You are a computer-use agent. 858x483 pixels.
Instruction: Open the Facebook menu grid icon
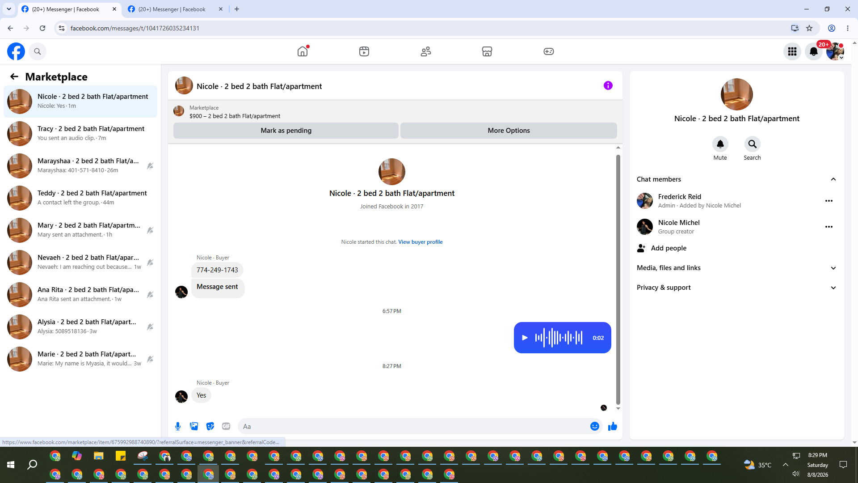pos(792,51)
